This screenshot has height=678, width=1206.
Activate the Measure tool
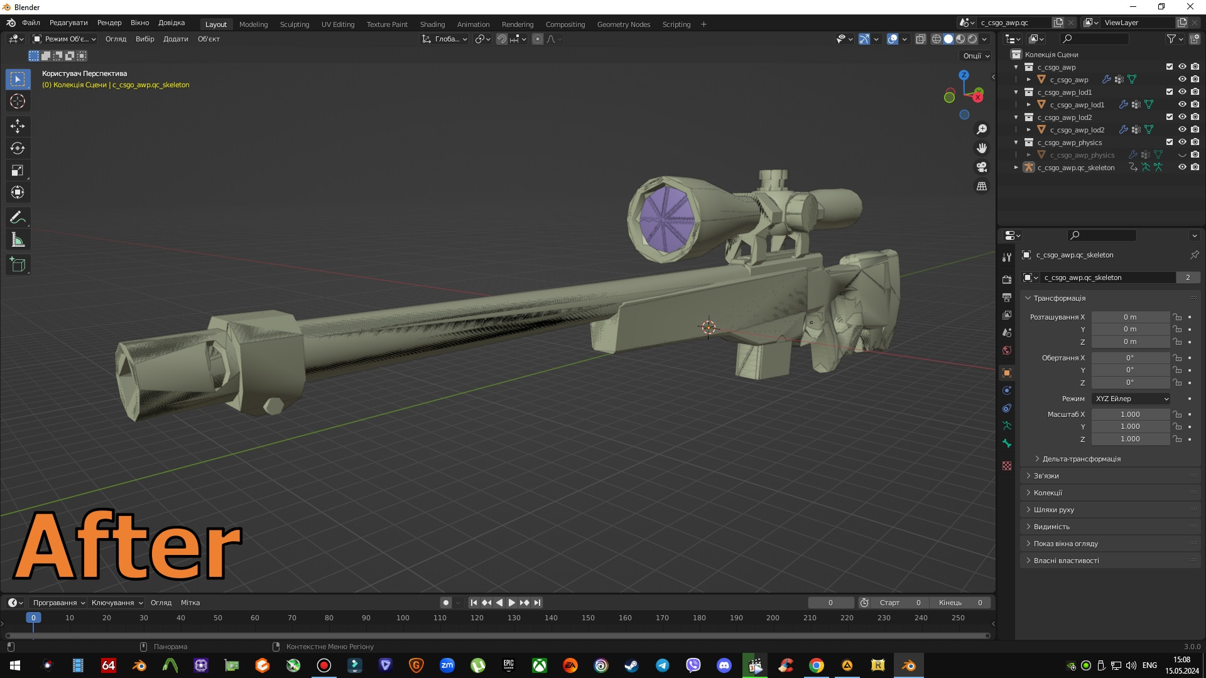pos(18,239)
